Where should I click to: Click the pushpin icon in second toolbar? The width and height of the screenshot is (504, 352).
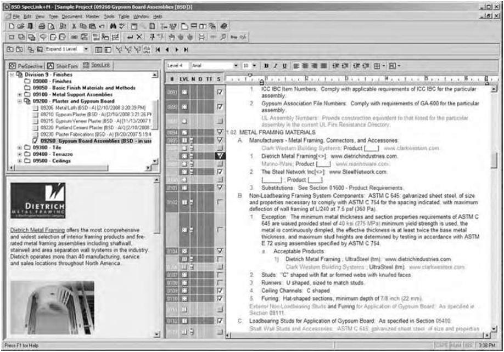[153, 37]
